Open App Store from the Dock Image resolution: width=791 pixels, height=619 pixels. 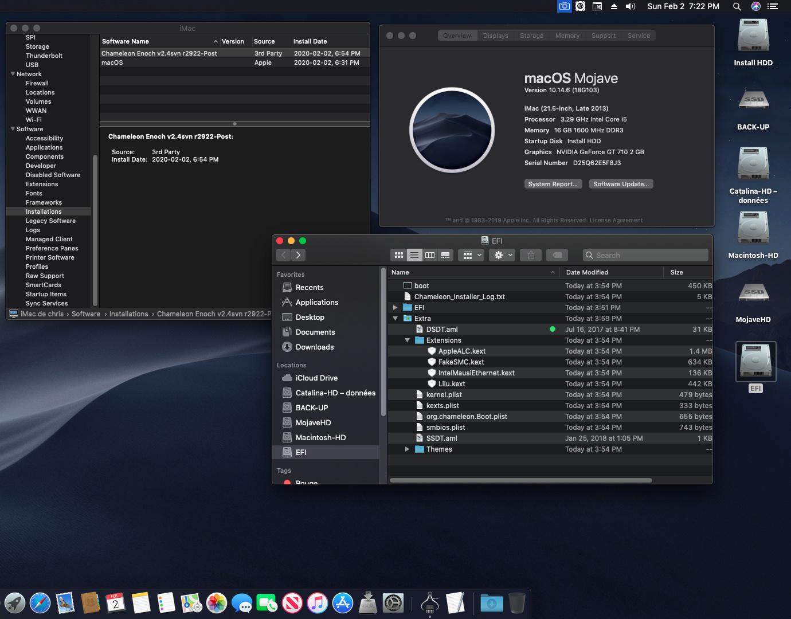pos(343,603)
